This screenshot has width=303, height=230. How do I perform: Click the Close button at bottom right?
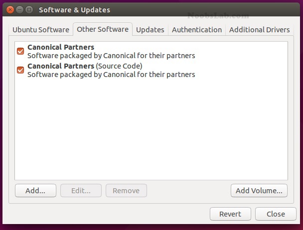276,214
